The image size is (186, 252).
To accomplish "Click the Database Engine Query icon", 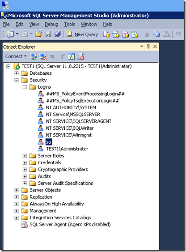I will click(x=106, y=34).
